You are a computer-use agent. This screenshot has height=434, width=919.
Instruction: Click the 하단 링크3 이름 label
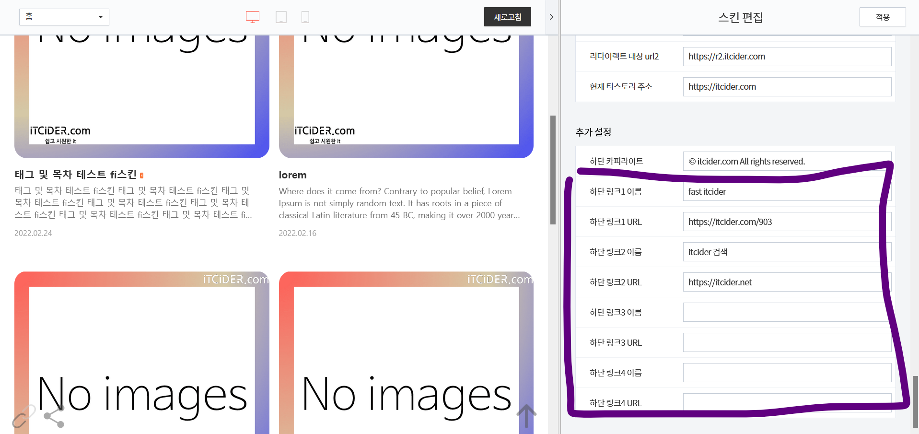[616, 313]
